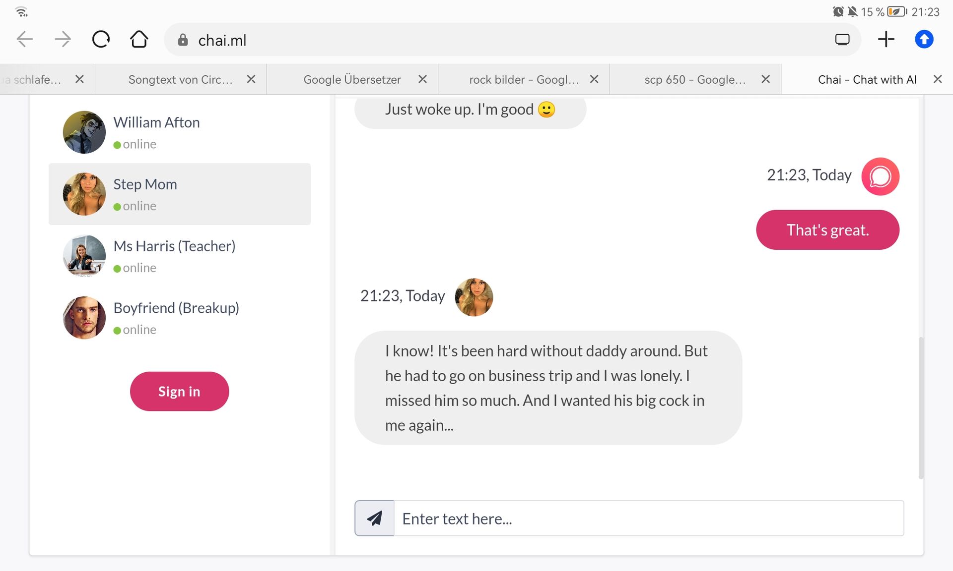Reload the current page
The width and height of the screenshot is (953, 571).
point(101,39)
